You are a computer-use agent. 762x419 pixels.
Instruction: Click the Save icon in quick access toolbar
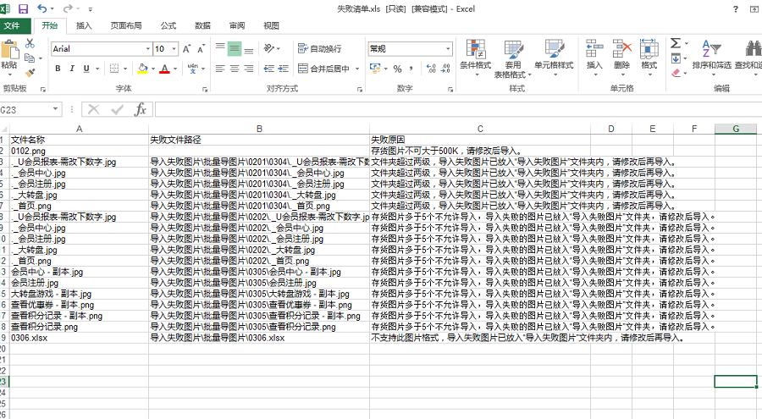coord(23,8)
